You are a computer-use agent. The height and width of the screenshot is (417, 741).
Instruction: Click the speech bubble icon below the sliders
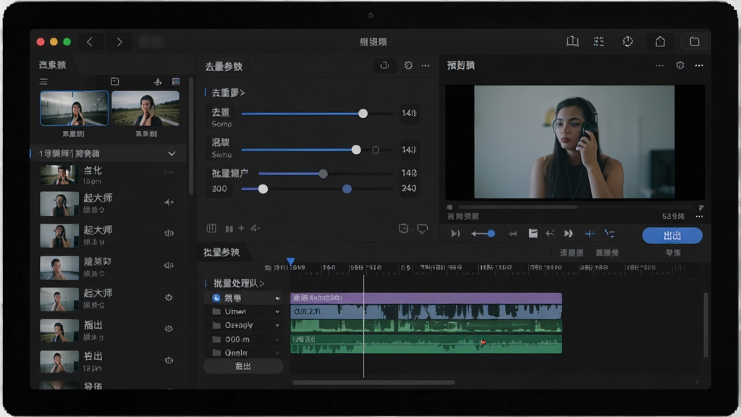coord(423,229)
